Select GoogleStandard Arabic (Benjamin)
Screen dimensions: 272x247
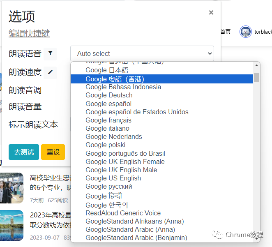pos(162,238)
